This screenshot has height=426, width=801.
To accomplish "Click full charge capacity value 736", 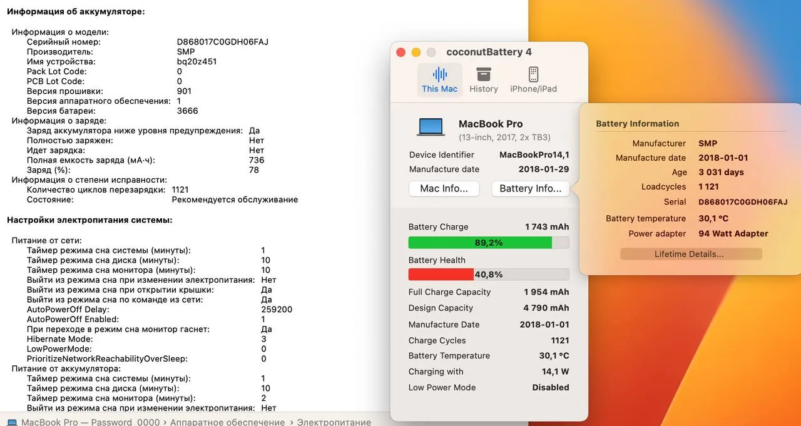I will tap(257, 160).
